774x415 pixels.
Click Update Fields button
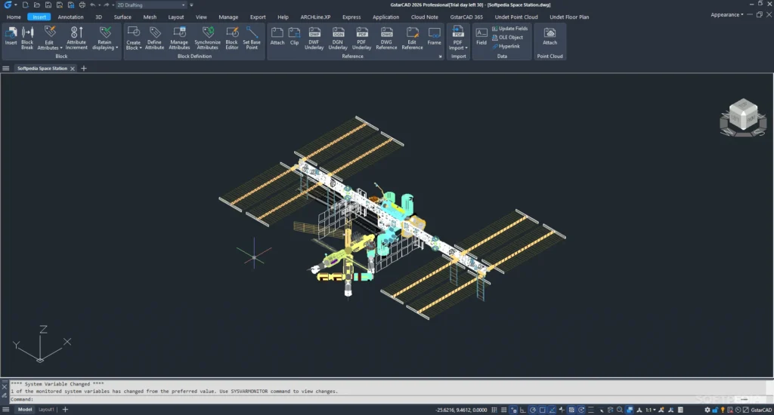pyautogui.click(x=510, y=29)
